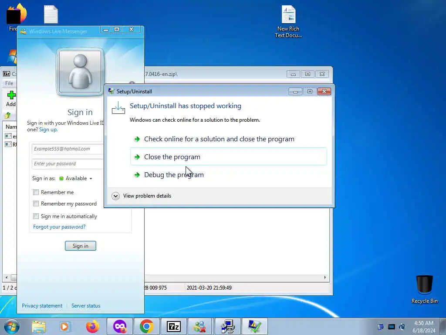Select the Firefox desktop shortcut icon
The height and width of the screenshot is (335, 446).
pyautogui.click(x=17, y=17)
